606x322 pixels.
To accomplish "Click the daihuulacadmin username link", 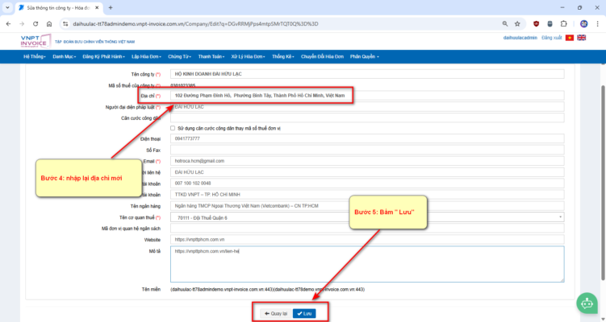I will coord(520,38).
